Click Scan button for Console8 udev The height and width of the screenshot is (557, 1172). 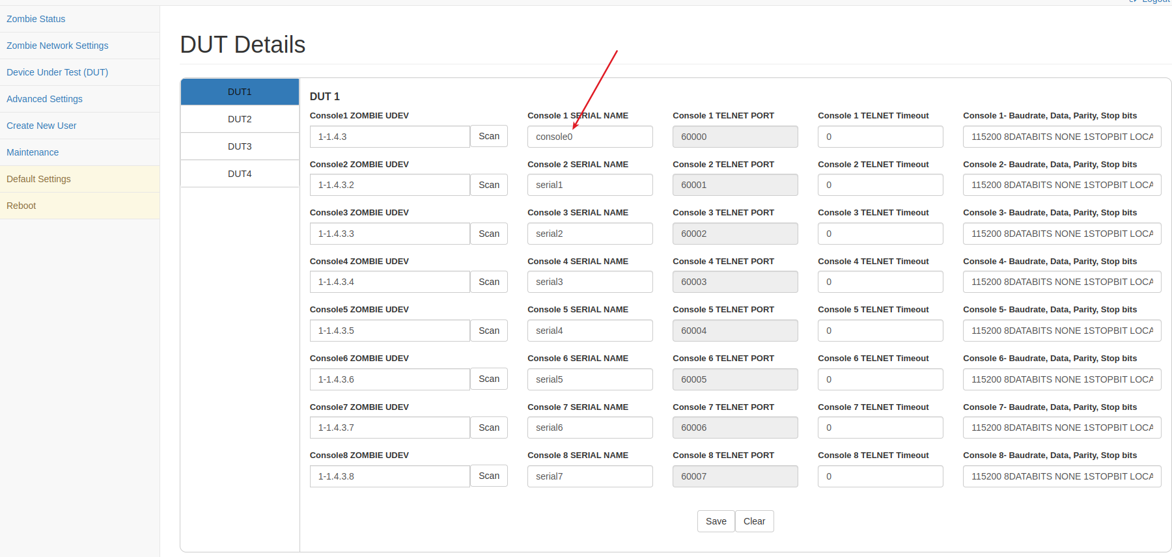point(489,476)
